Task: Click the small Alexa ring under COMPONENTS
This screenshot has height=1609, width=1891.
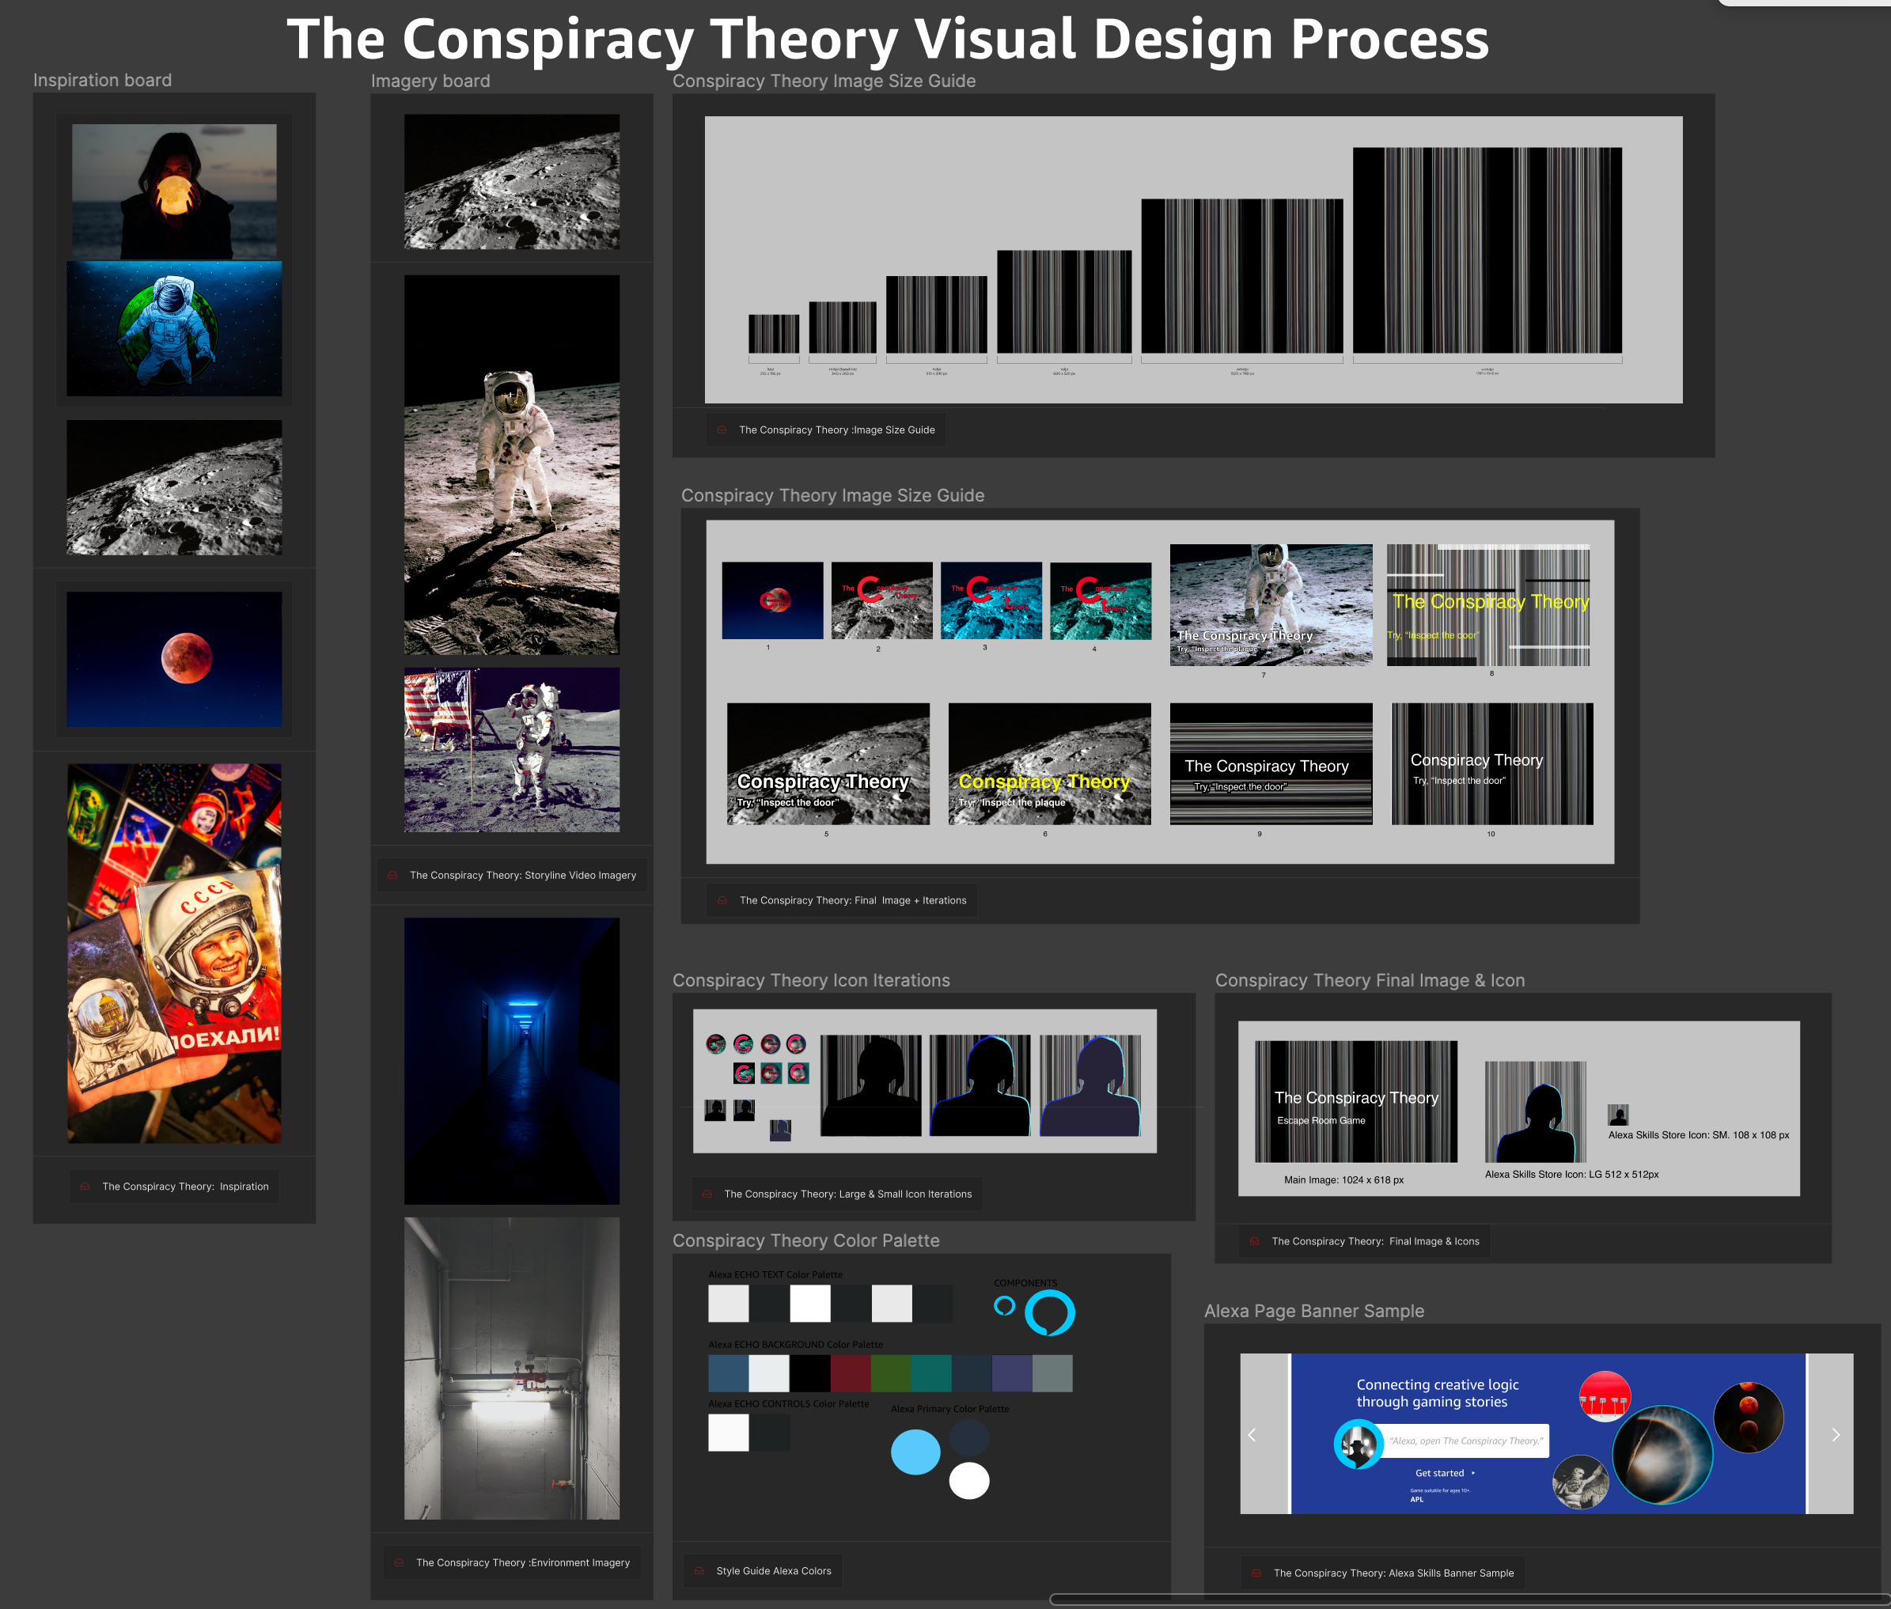Action: coord(1004,1306)
